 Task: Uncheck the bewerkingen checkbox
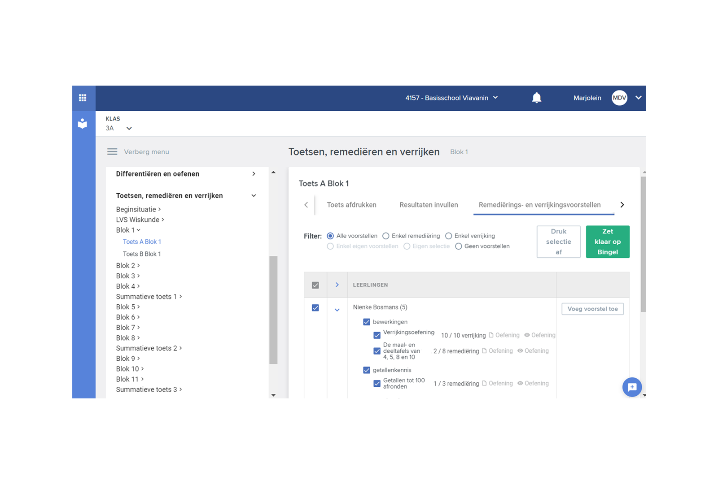pos(367,322)
